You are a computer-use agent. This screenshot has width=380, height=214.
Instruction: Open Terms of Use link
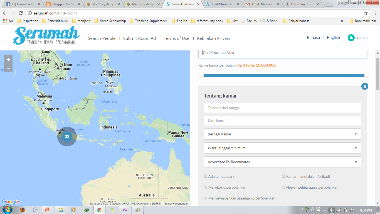(176, 38)
